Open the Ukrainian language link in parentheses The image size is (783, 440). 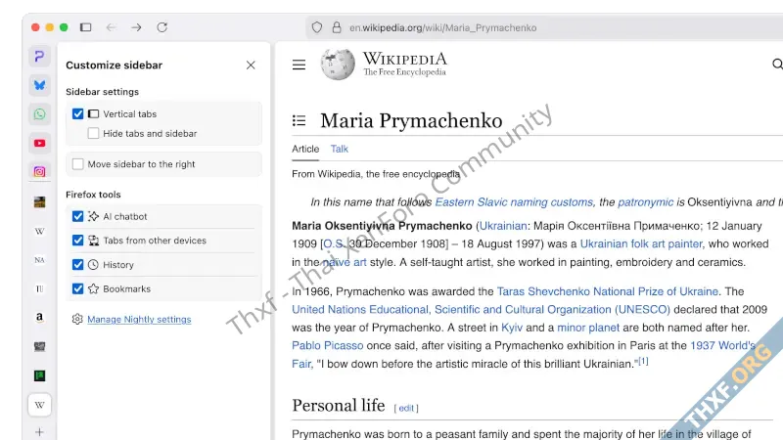coord(503,226)
